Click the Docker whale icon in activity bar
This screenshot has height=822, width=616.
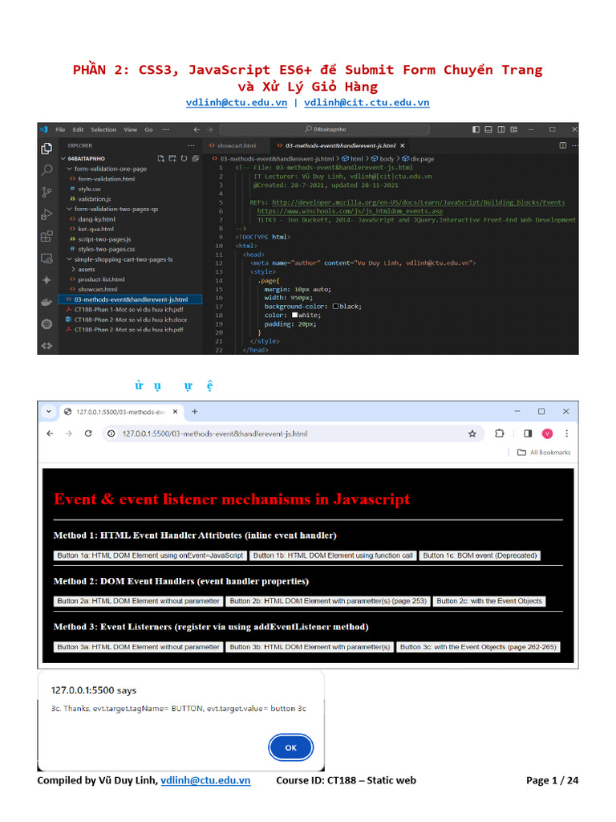click(47, 302)
